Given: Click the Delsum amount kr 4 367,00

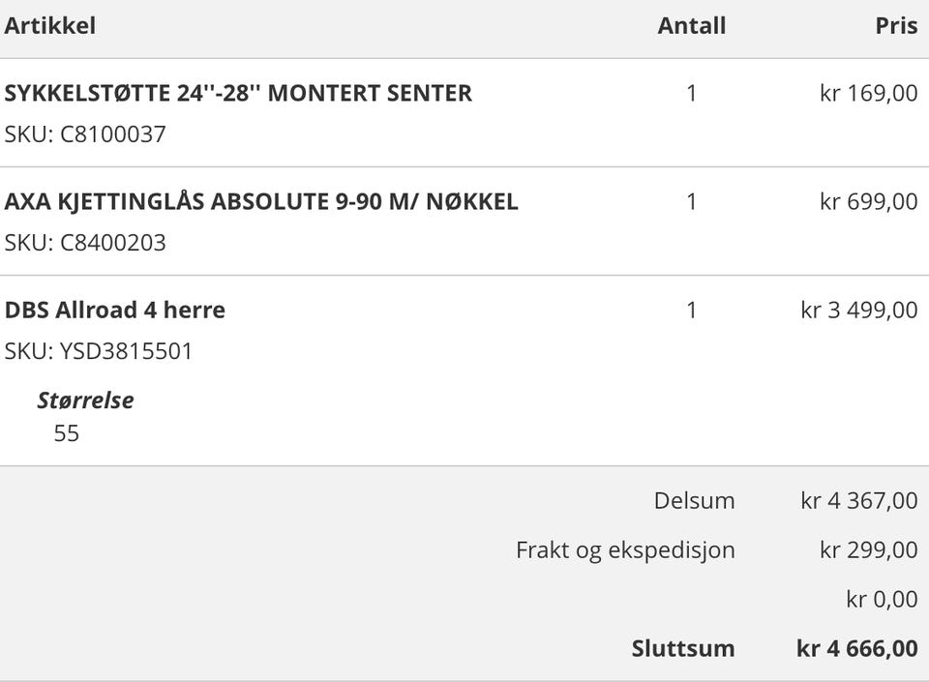Looking at the screenshot, I should click(x=859, y=501).
